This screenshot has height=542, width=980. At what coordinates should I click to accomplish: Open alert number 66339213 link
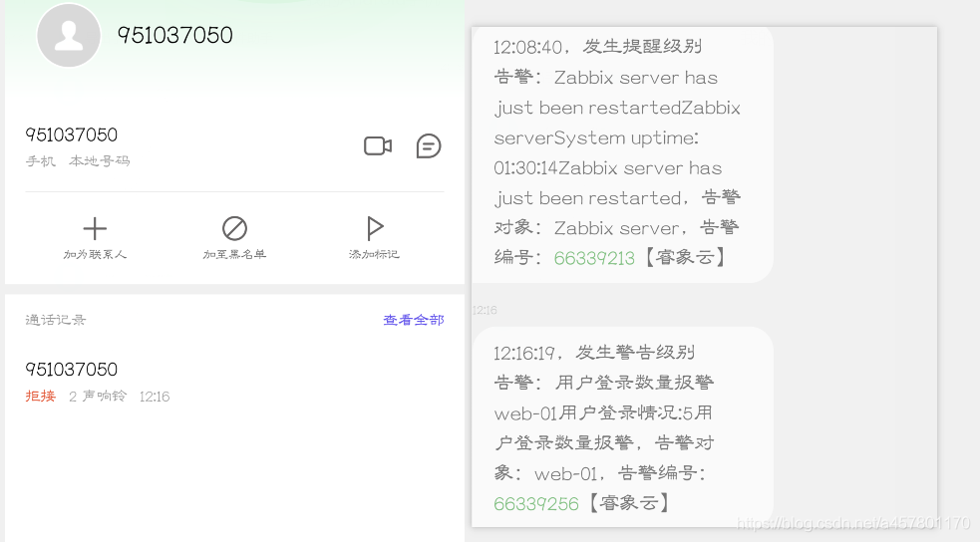(594, 258)
